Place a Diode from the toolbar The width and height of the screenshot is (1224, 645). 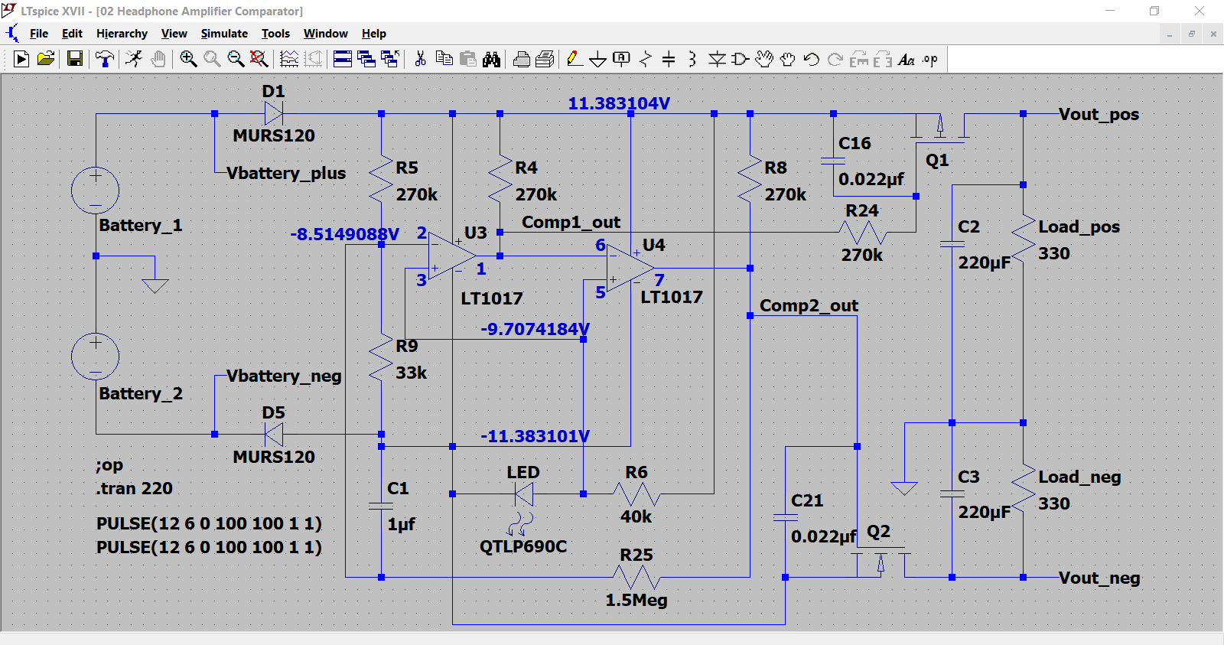click(x=717, y=59)
